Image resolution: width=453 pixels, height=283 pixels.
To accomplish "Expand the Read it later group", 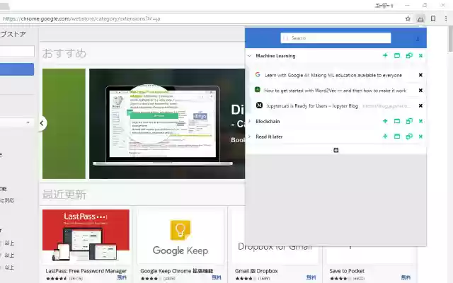I will click(250, 137).
